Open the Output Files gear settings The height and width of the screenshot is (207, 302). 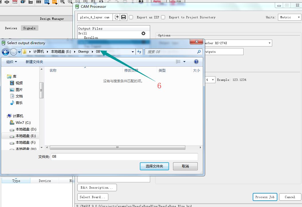pos(143,34)
